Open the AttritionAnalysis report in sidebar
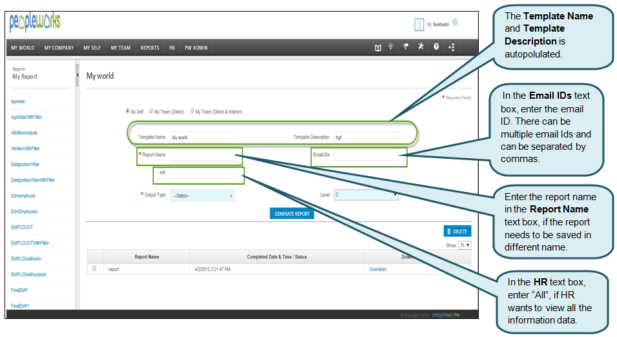Viewport: 617px width, 337px height. pyautogui.click(x=25, y=133)
